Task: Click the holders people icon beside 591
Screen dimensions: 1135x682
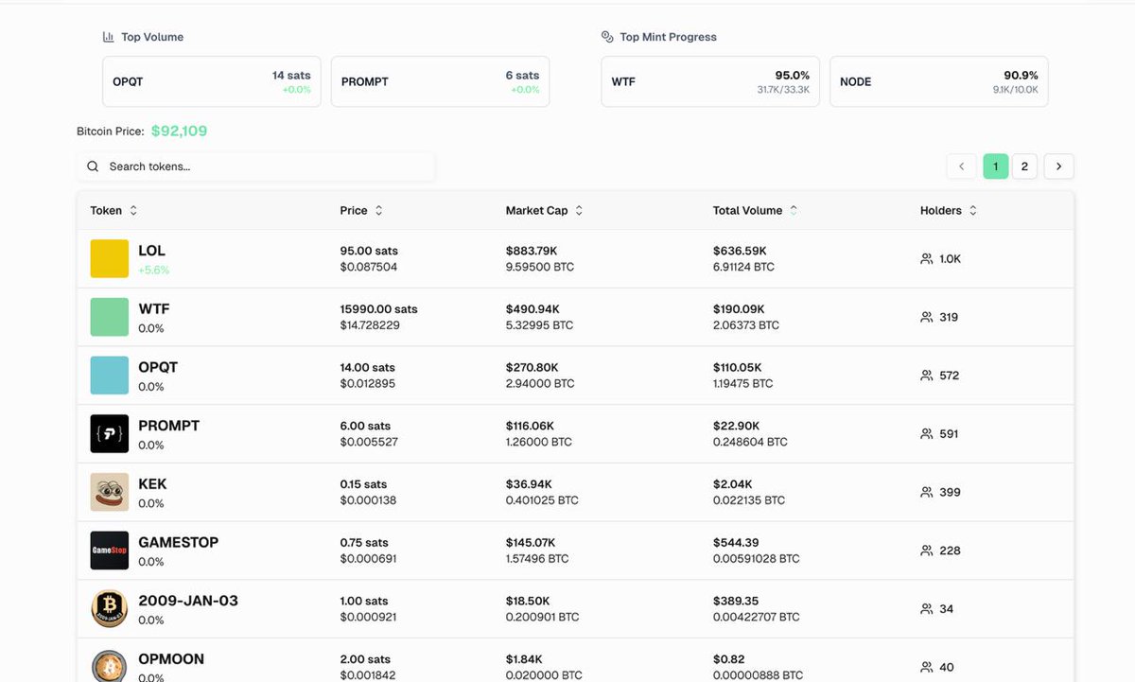Action: 927,434
